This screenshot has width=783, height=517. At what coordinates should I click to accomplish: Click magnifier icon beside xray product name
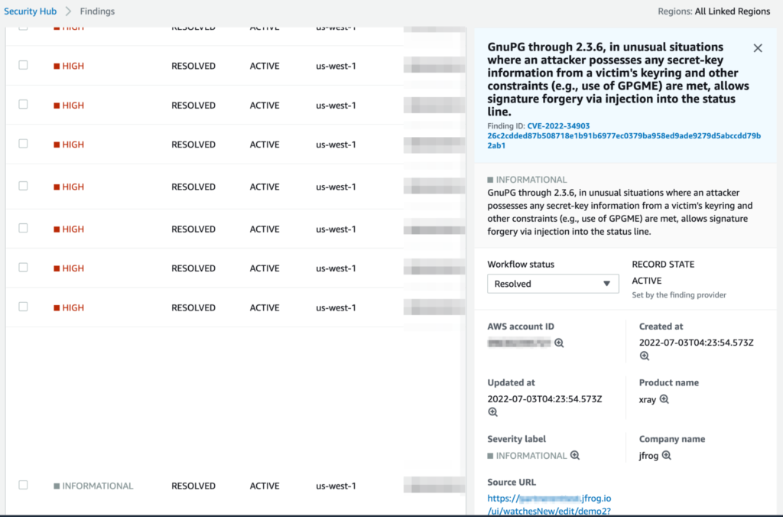[664, 399]
